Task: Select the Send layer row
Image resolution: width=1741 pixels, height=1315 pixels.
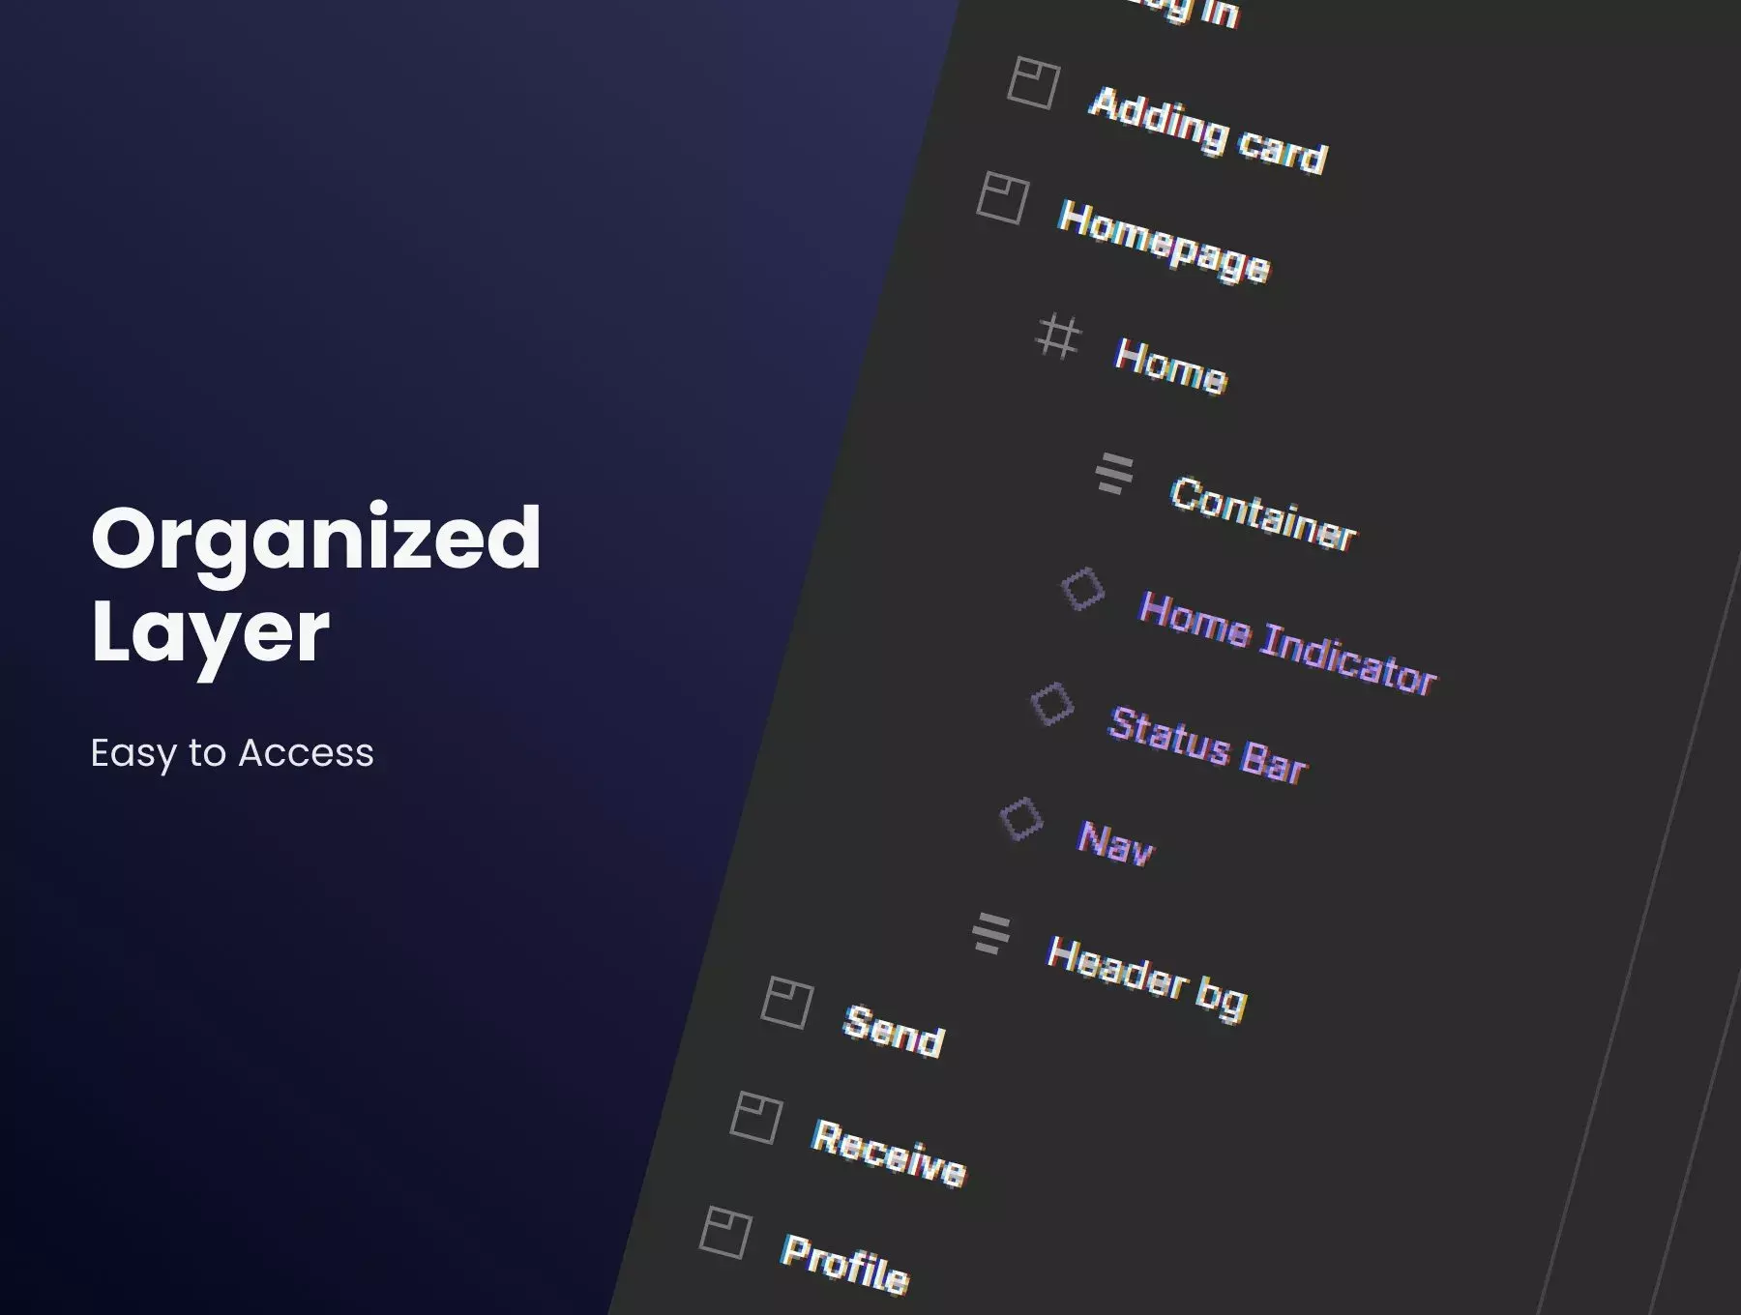Action: pyautogui.click(x=894, y=1031)
